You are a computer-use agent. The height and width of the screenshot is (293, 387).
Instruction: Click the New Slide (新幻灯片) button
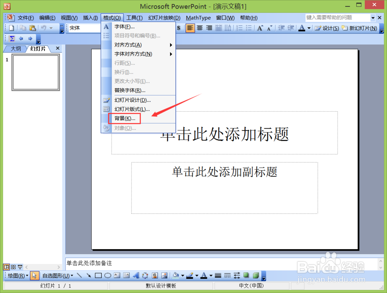pyautogui.click(x=360, y=28)
